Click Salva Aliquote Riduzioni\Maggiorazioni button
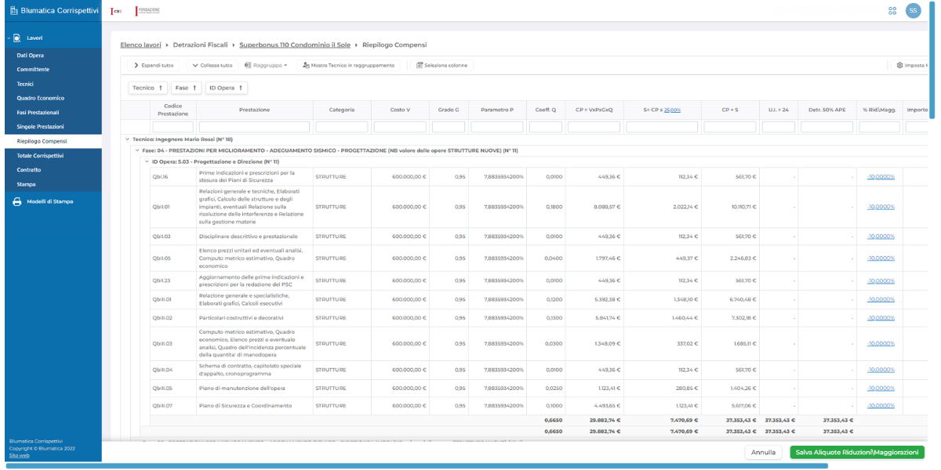Viewport: 941px width, 470px height. click(x=856, y=452)
